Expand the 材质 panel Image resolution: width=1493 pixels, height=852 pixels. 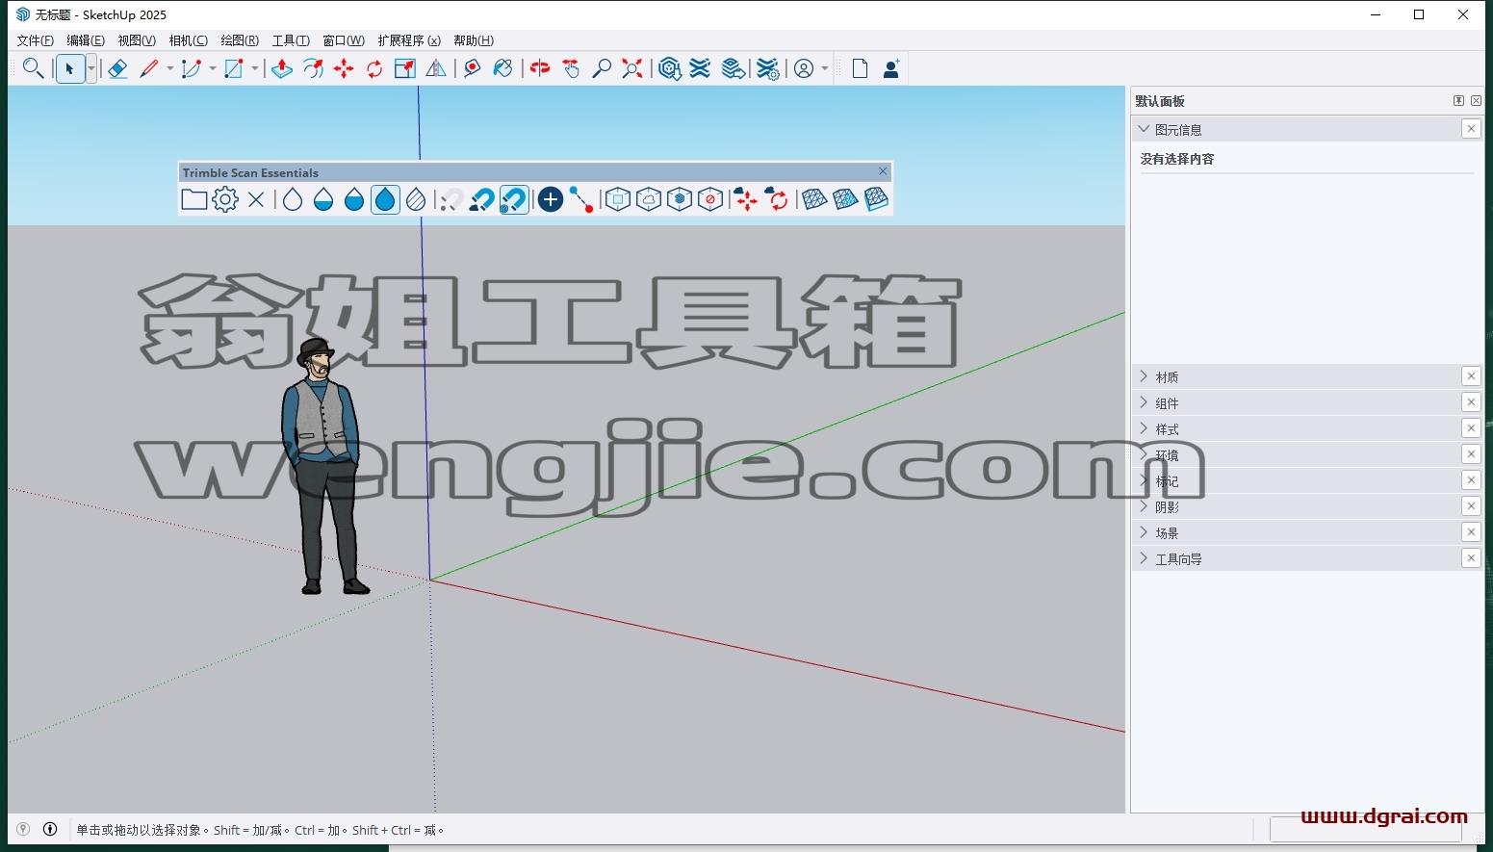[1144, 376]
